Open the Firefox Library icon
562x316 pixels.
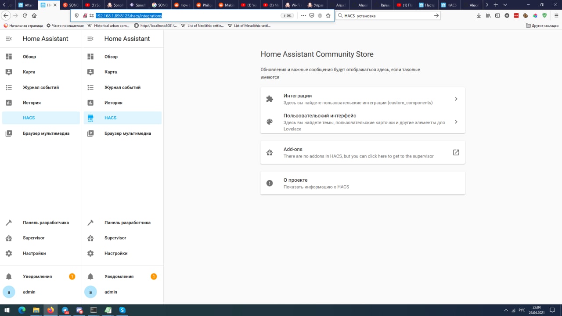pos(488,15)
